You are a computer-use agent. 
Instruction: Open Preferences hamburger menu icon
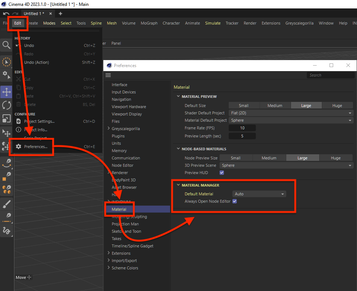(x=108, y=75)
